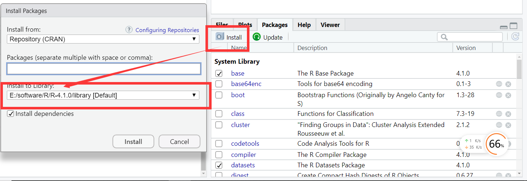Uncheck the Install dependencies checkbox

[x=10, y=114]
